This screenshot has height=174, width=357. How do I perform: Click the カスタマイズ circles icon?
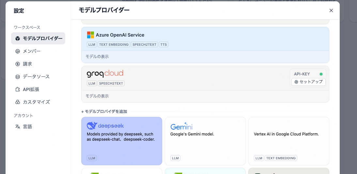[x=18, y=102]
